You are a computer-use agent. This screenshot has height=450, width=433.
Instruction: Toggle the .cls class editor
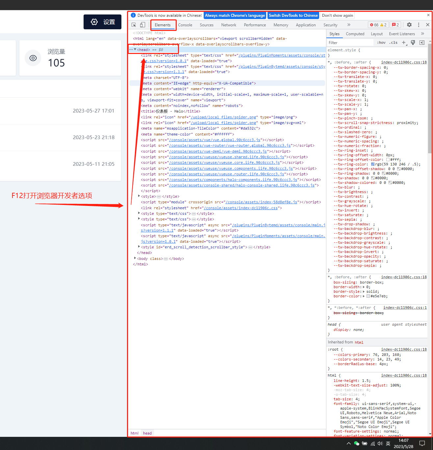click(x=393, y=42)
